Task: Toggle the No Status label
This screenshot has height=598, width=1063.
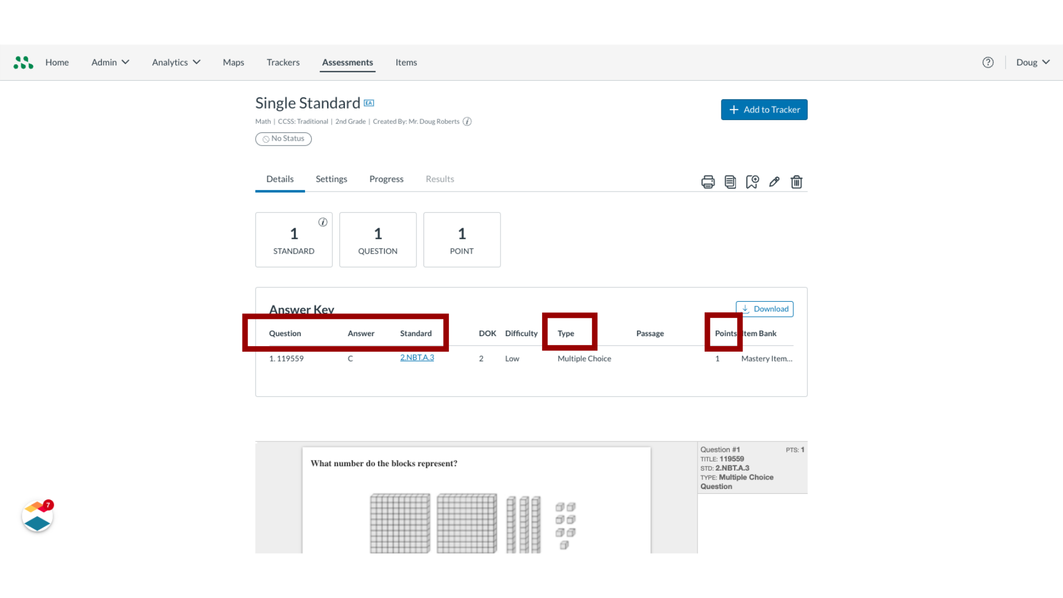Action: pos(283,138)
